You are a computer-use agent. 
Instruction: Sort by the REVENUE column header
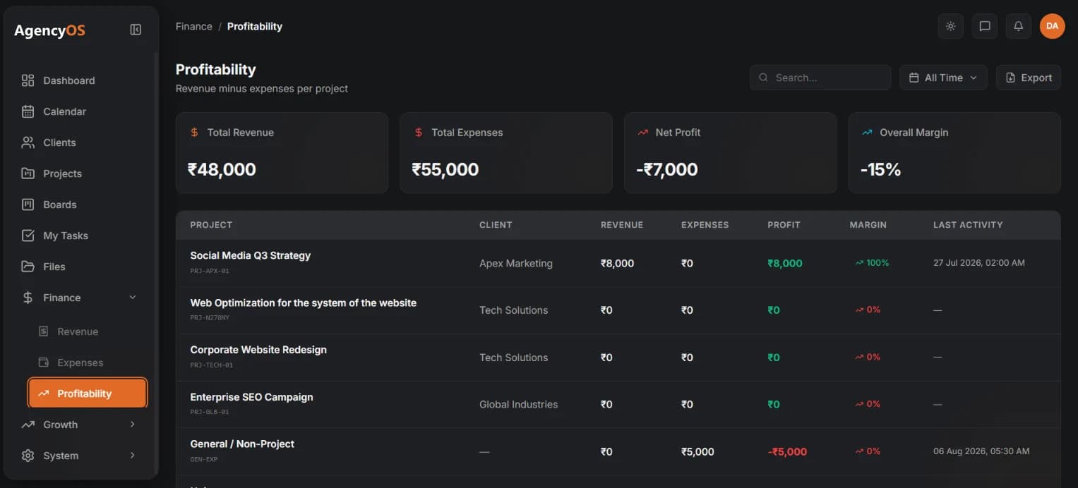622,225
